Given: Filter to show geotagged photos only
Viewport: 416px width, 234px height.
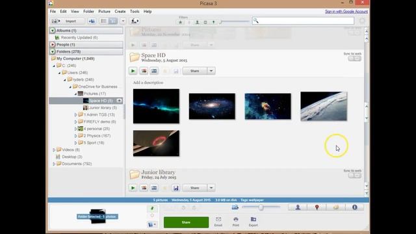Looking at the screenshot, I should [213, 22].
